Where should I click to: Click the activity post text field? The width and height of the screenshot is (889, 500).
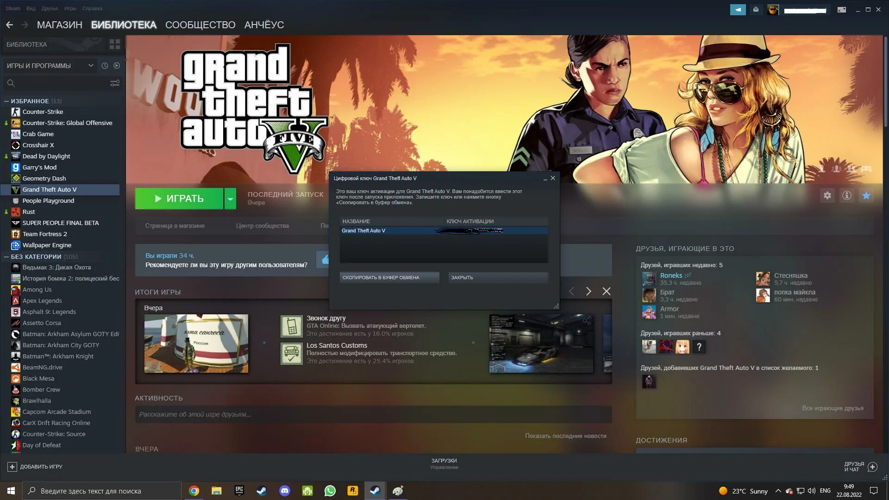click(374, 414)
